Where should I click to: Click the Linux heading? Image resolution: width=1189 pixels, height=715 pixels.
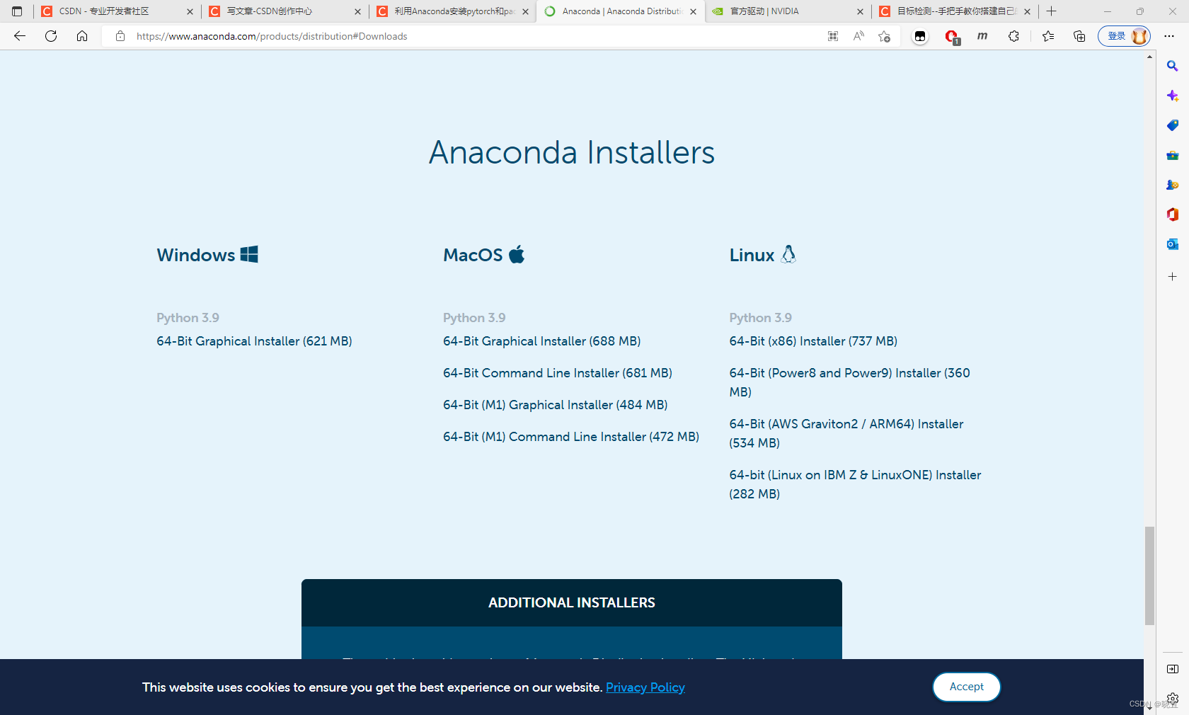point(763,255)
